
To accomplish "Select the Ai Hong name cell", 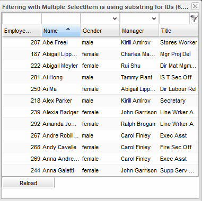I will (x=61, y=77).
